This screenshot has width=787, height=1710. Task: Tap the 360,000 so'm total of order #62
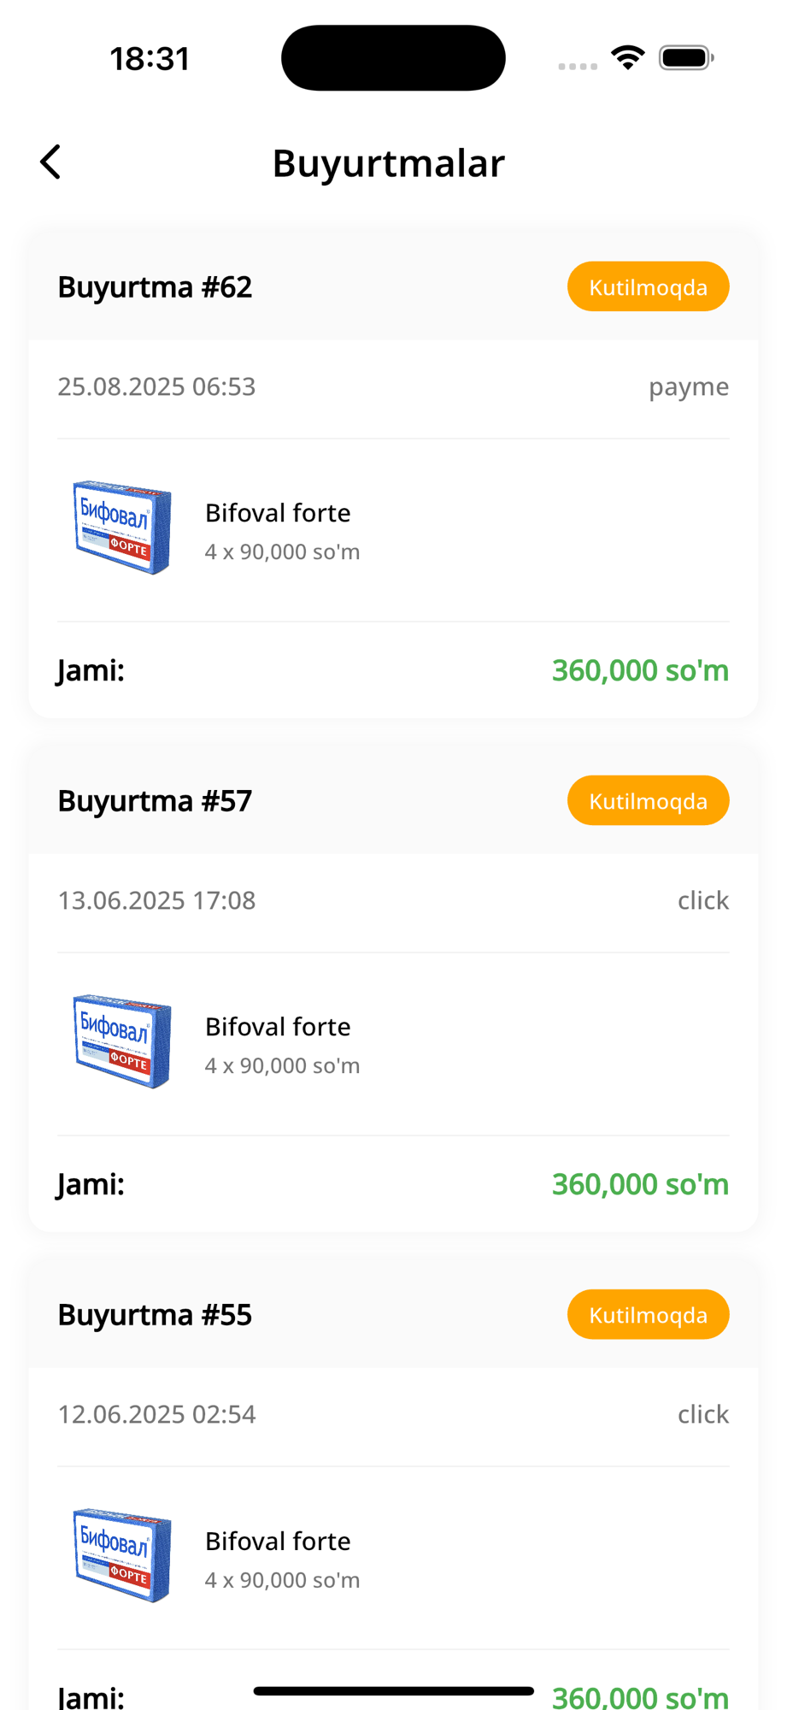[x=640, y=670]
